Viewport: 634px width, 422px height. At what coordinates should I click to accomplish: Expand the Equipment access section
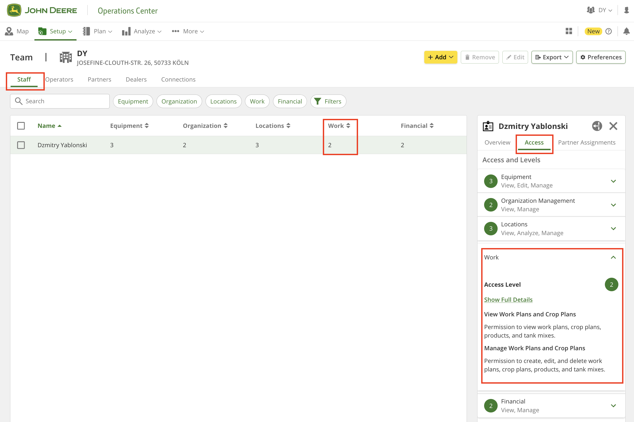pos(613,181)
